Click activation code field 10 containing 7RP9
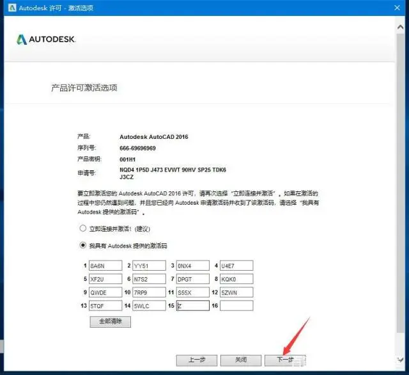This screenshot has height=375, width=409. pos(149,292)
